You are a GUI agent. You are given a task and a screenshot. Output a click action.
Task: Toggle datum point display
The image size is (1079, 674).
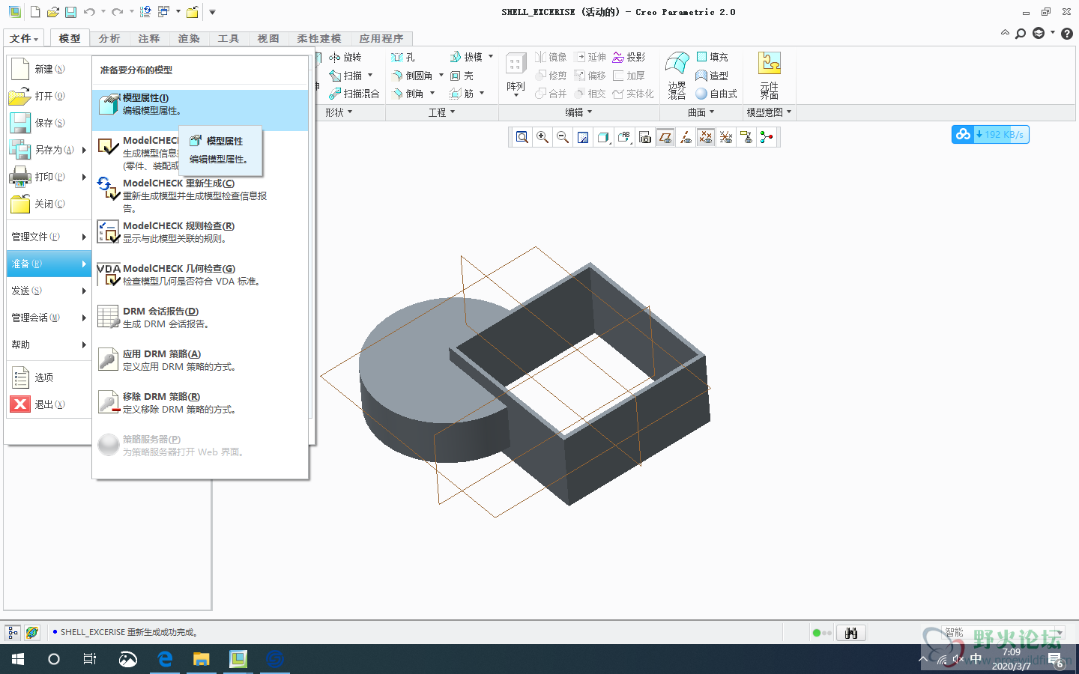point(706,137)
